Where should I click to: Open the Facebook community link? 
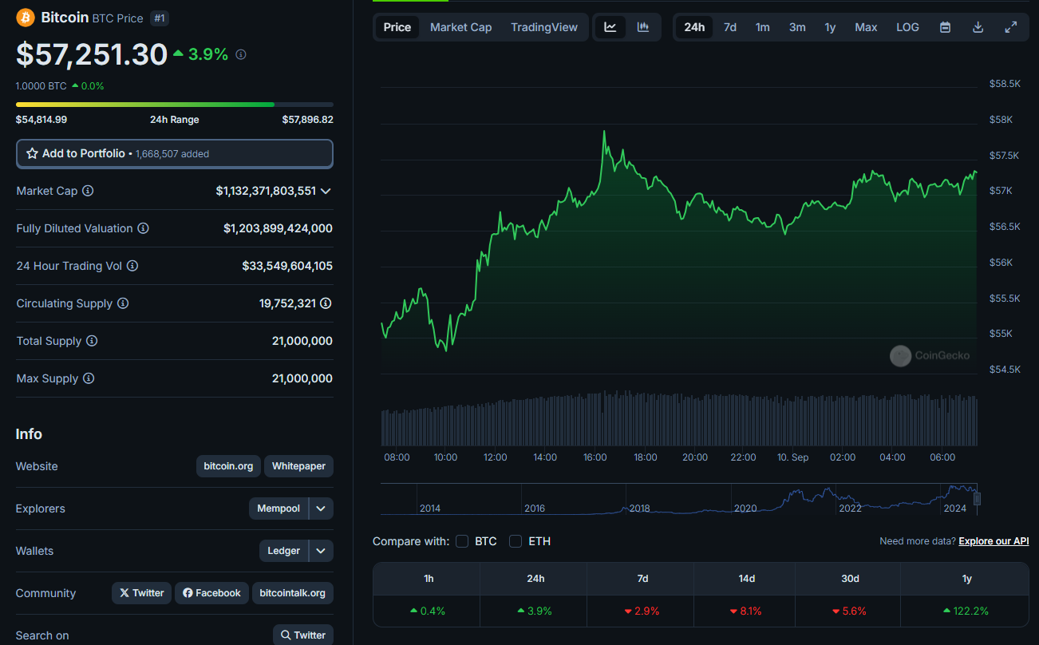(x=211, y=593)
